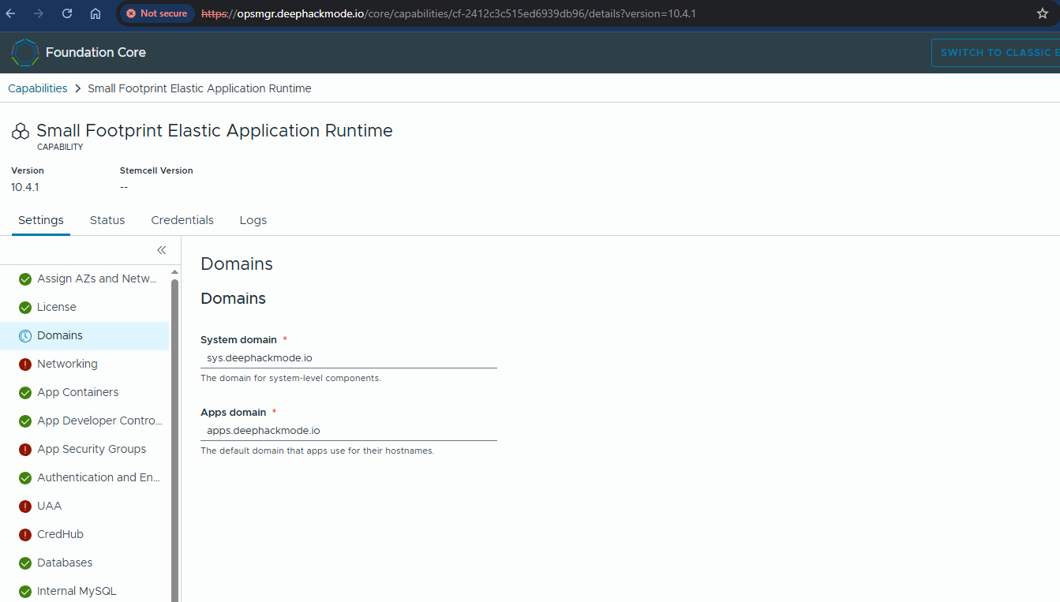
Task: Go to Capabilities breadcrumb link
Action: tap(38, 88)
